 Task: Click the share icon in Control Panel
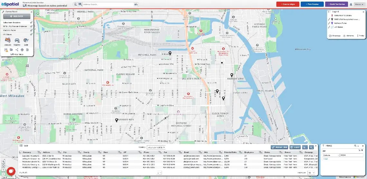(17, 50)
